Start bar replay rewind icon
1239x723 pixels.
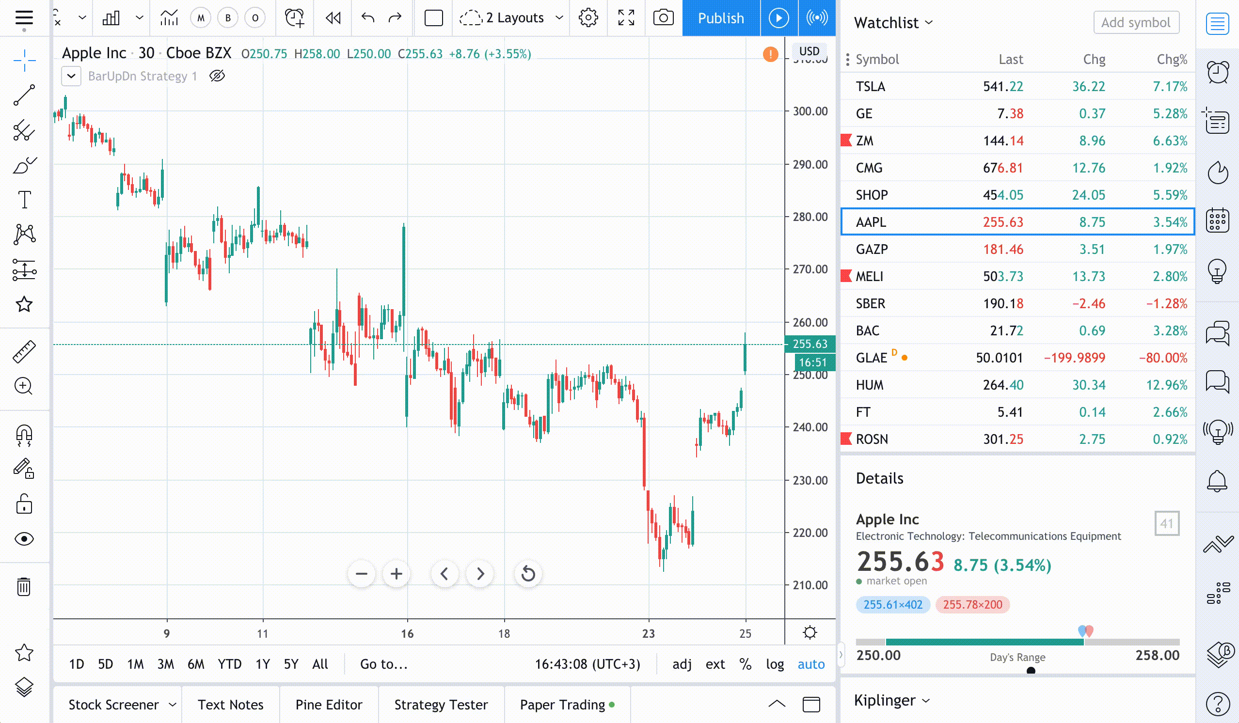tap(333, 18)
